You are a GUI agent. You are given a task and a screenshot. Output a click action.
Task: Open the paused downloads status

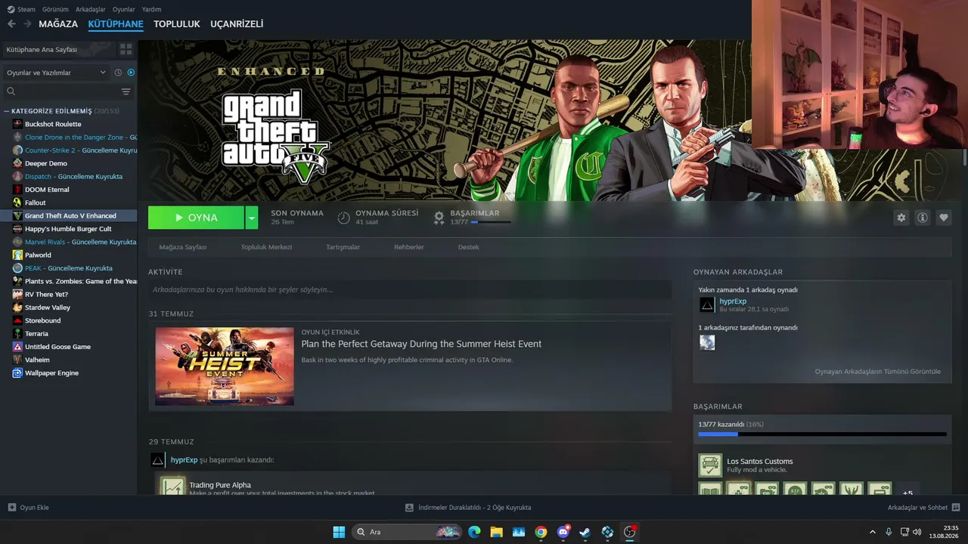[468, 508]
